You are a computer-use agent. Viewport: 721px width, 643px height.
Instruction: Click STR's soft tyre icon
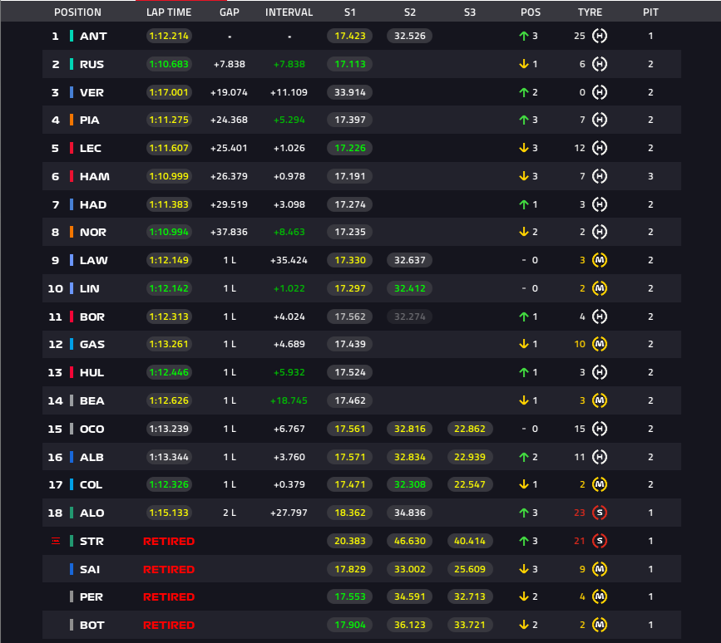[x=599, y=541]
